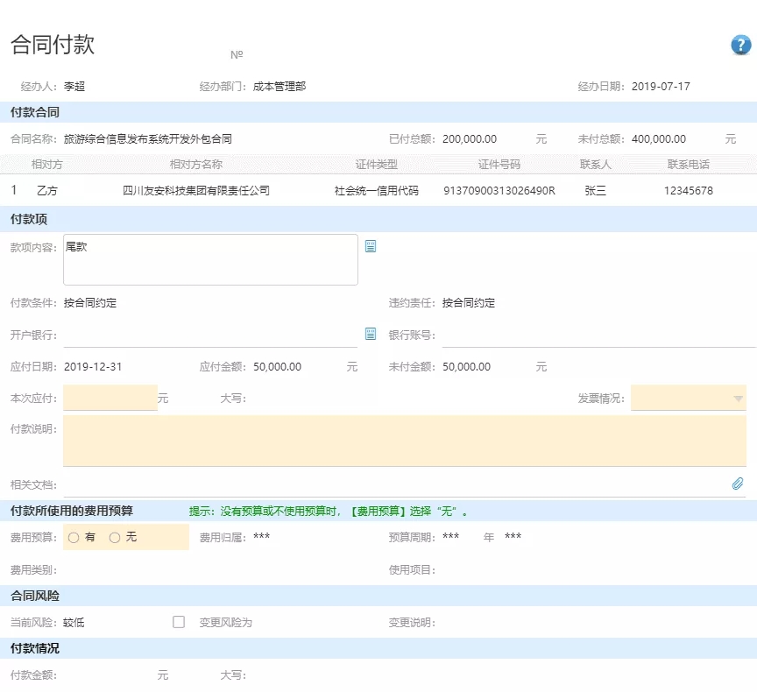Select the 付款项 section header
This screenshot has height=692, width=757.
(29, 219)
